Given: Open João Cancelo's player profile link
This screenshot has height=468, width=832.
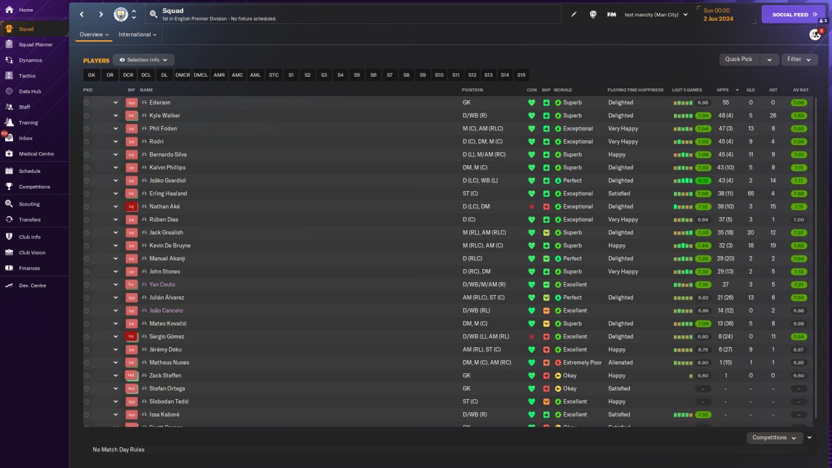Looking at the screenshot, I should pos(166,311).
